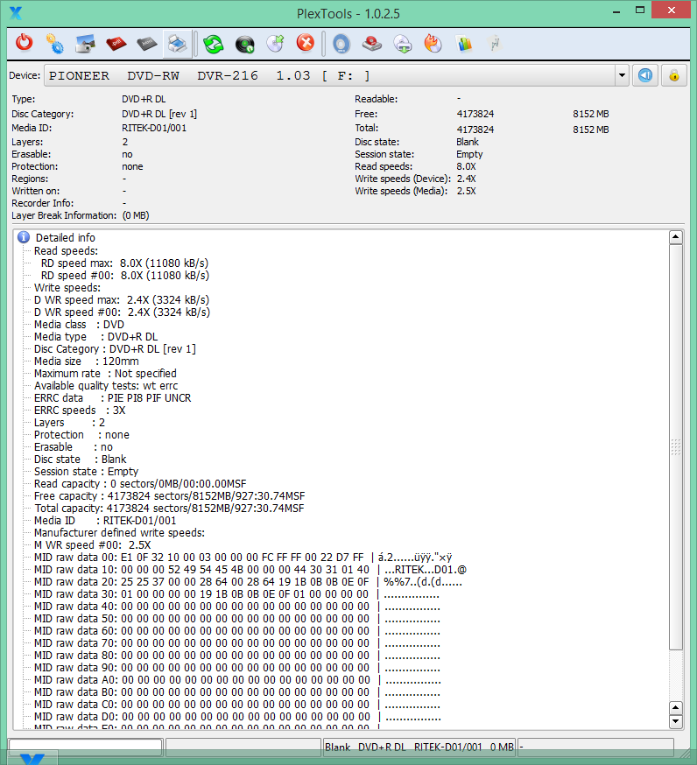This screenshot has height=765, width=697.
Task: Select 'M WR speed #00: 2.5X' row
Action: point(93,545)
